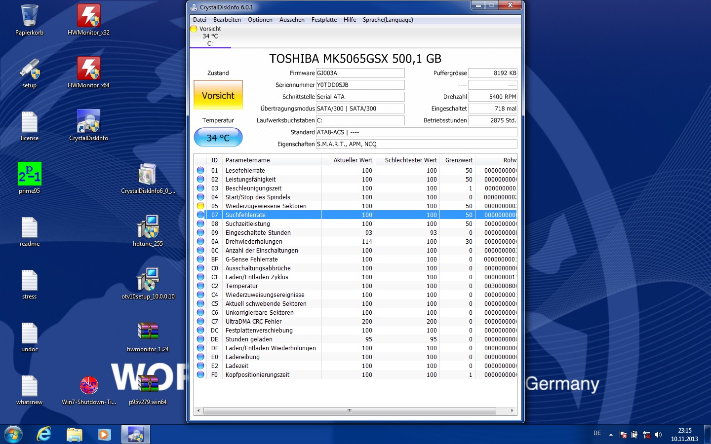Select the otv10setup_10.0.0.10 icon
Viewport: 711px width, 444px height.
(148, 284)
